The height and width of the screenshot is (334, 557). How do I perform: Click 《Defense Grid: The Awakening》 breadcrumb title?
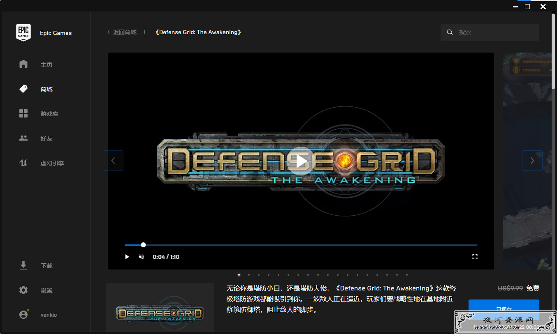click(x=198, y=32)
